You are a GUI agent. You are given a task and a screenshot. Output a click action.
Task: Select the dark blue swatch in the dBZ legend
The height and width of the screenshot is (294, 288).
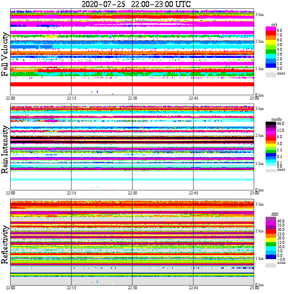271,257
